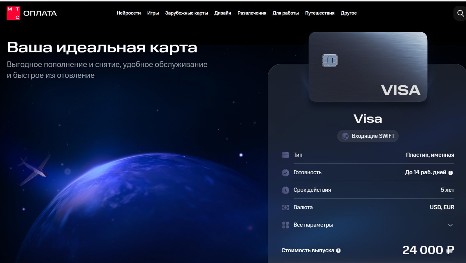Click the help icon next to До 14 раб. дней
Image resolution: width=466 pixels, height=263 pixels.
[451, 173]
